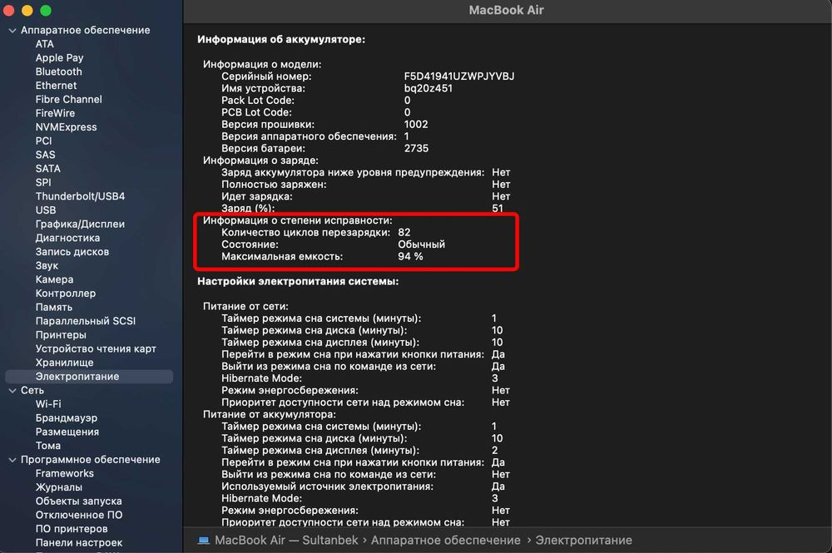Screen dimensions: 832x553
Task: Click the Pack Lot Code label
Action: click(x=258, y=101)
